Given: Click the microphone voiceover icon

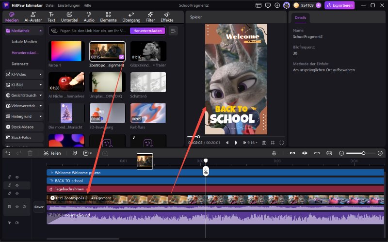Looking at the screenshot, I should 274,153.
